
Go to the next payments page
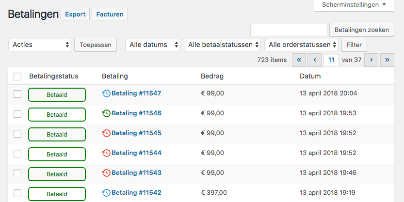[x=372, y=60]
